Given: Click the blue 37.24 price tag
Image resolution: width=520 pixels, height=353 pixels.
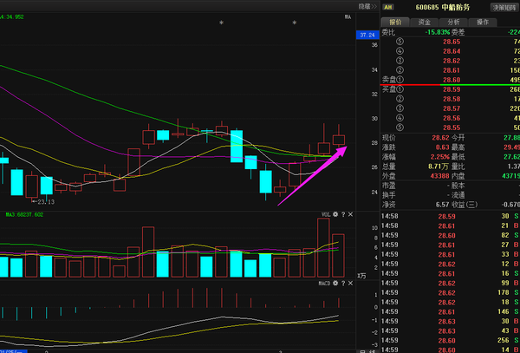Looking at the screenshot, I should click(367, 35).
